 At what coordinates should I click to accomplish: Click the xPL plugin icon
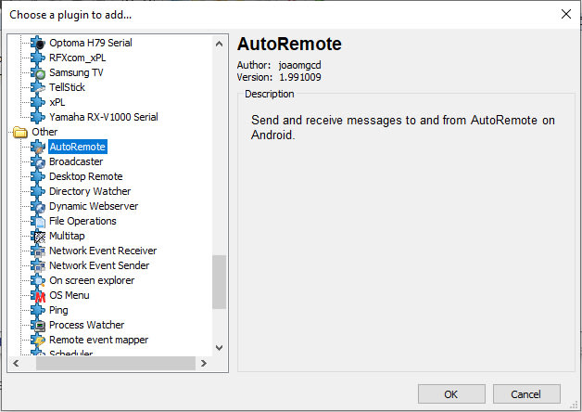pyautogui.click(x=38, y=102)
